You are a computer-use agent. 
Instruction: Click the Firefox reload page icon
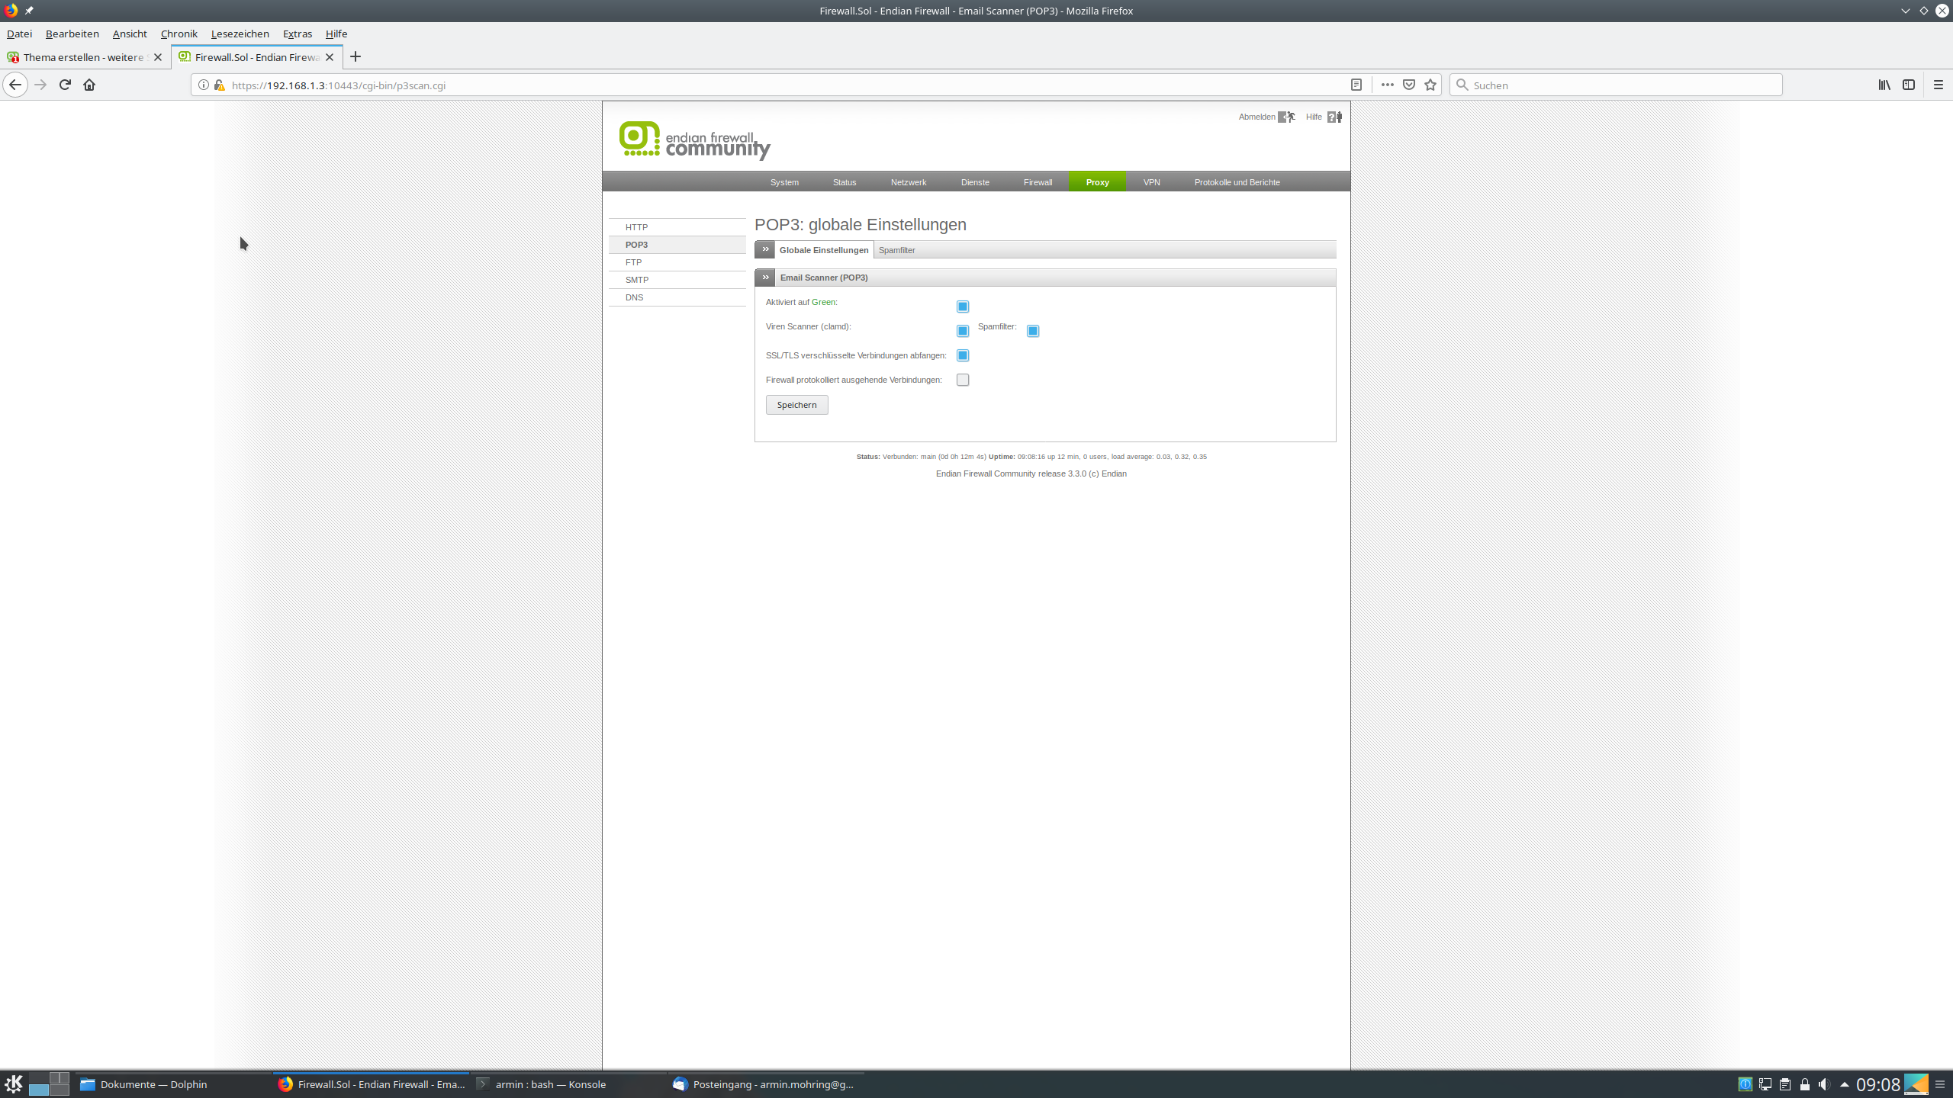[65, 85]
